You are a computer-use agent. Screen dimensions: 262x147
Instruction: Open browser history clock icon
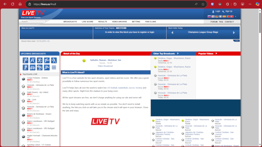(235, 4)
